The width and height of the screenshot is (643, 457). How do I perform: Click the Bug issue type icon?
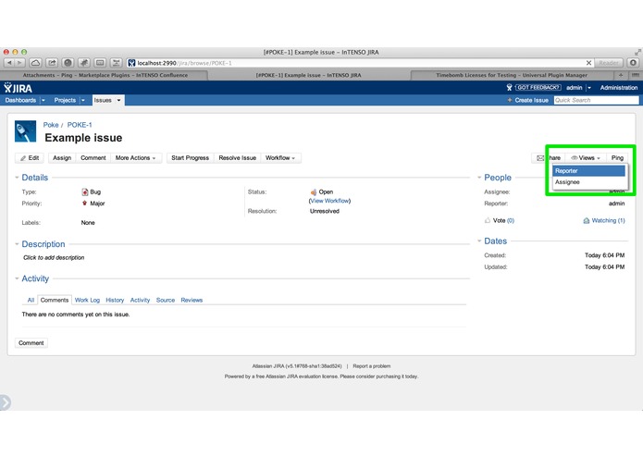click(x=85, y=191)
